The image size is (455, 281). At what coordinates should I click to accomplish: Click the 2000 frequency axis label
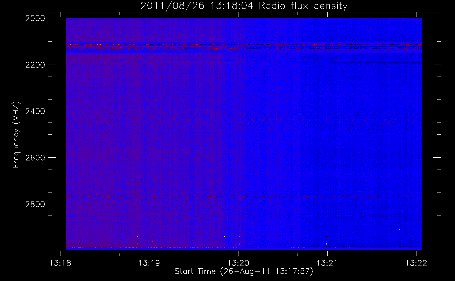[35, 18]
